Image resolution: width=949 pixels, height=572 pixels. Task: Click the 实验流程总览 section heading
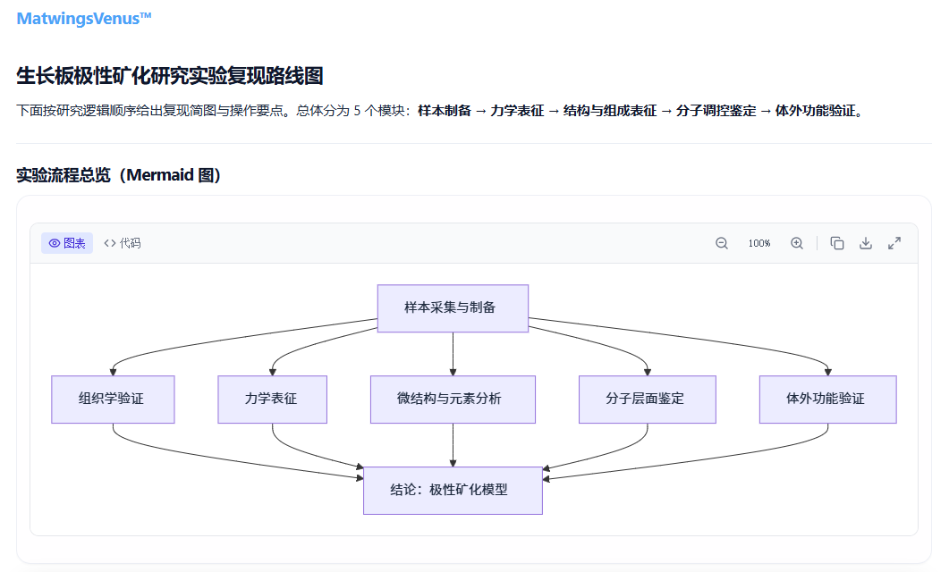119,175
